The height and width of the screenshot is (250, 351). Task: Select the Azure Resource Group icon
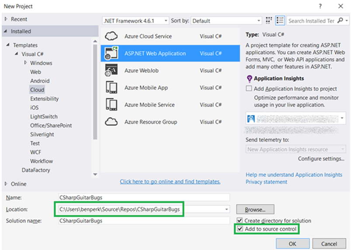point(111,122)
